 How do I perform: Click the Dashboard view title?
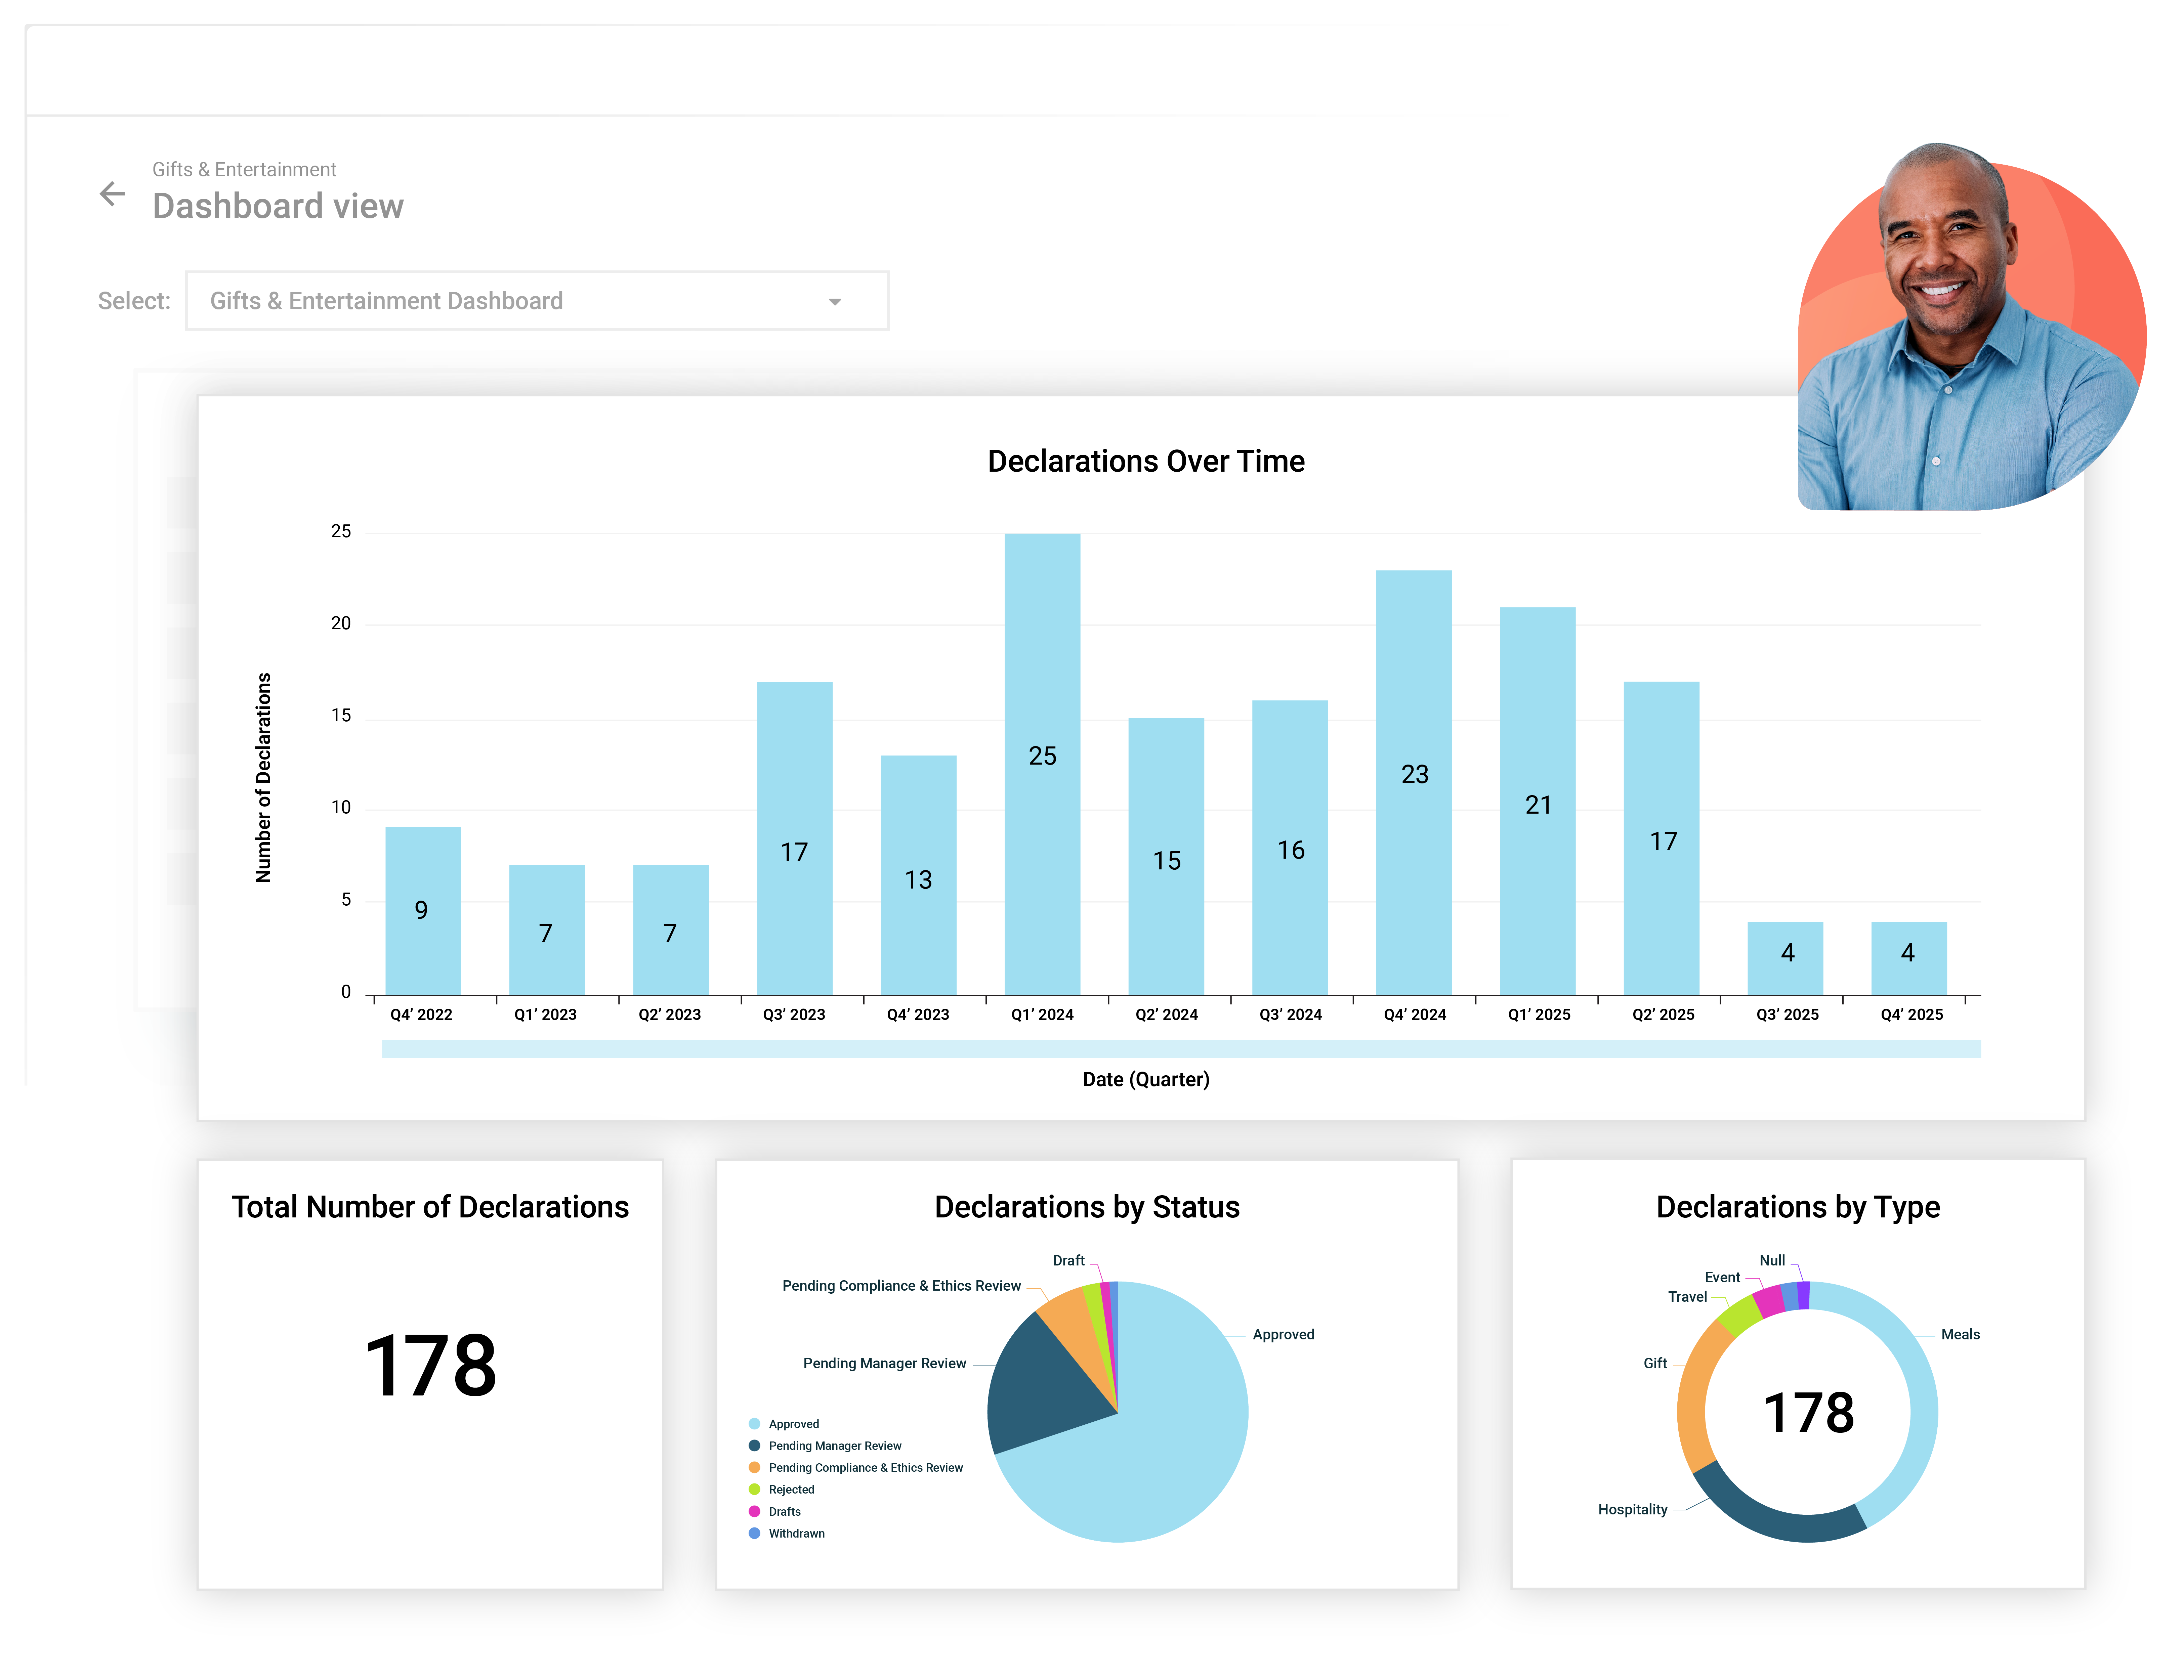coord(278,206)
